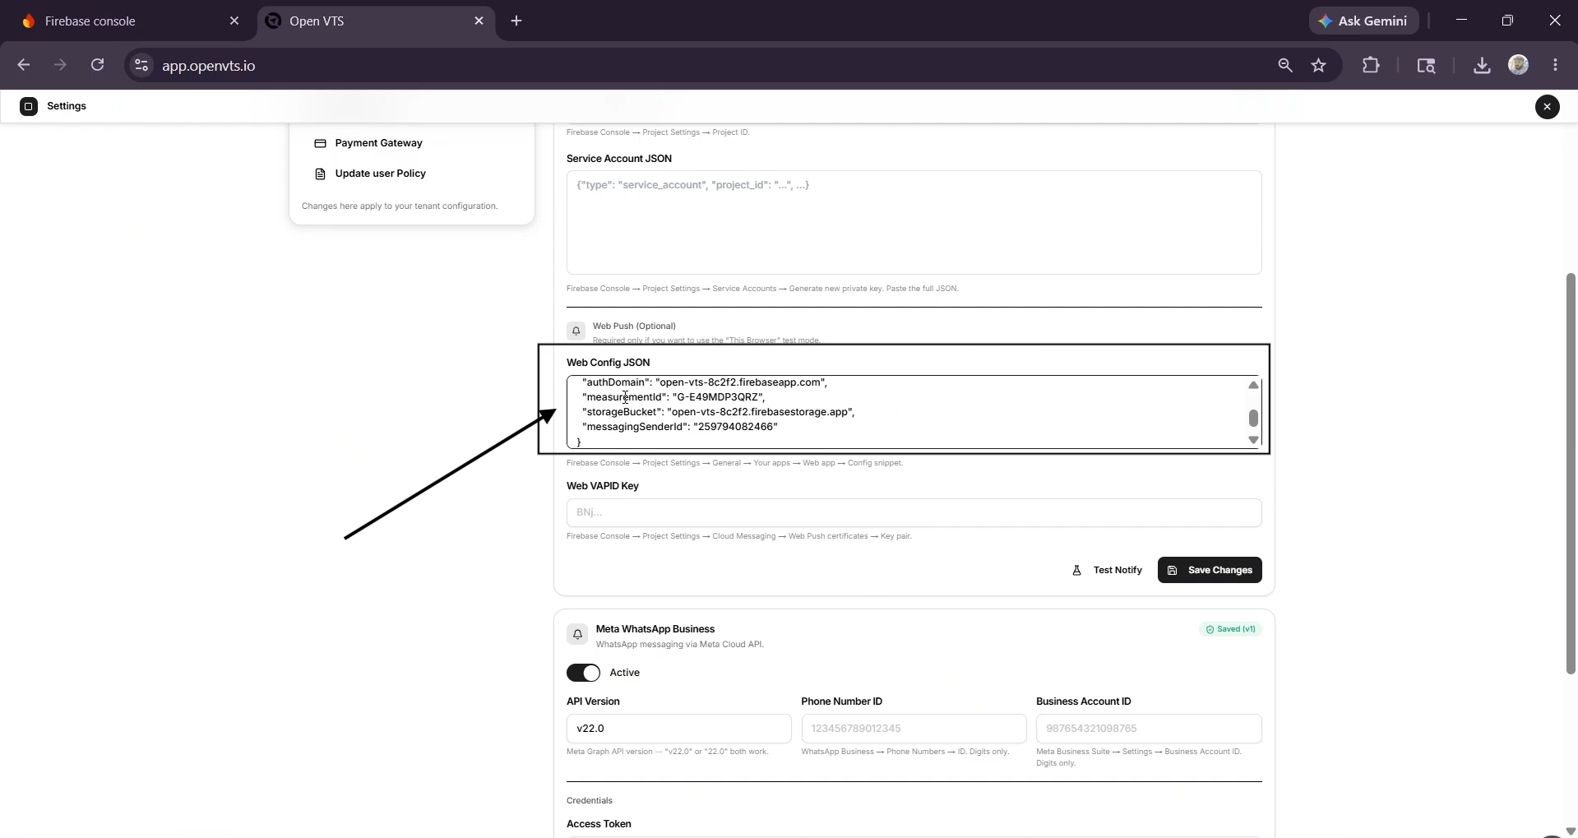Restore down the browser window
1578x838 pixels.
click(x=1507, y=21)
